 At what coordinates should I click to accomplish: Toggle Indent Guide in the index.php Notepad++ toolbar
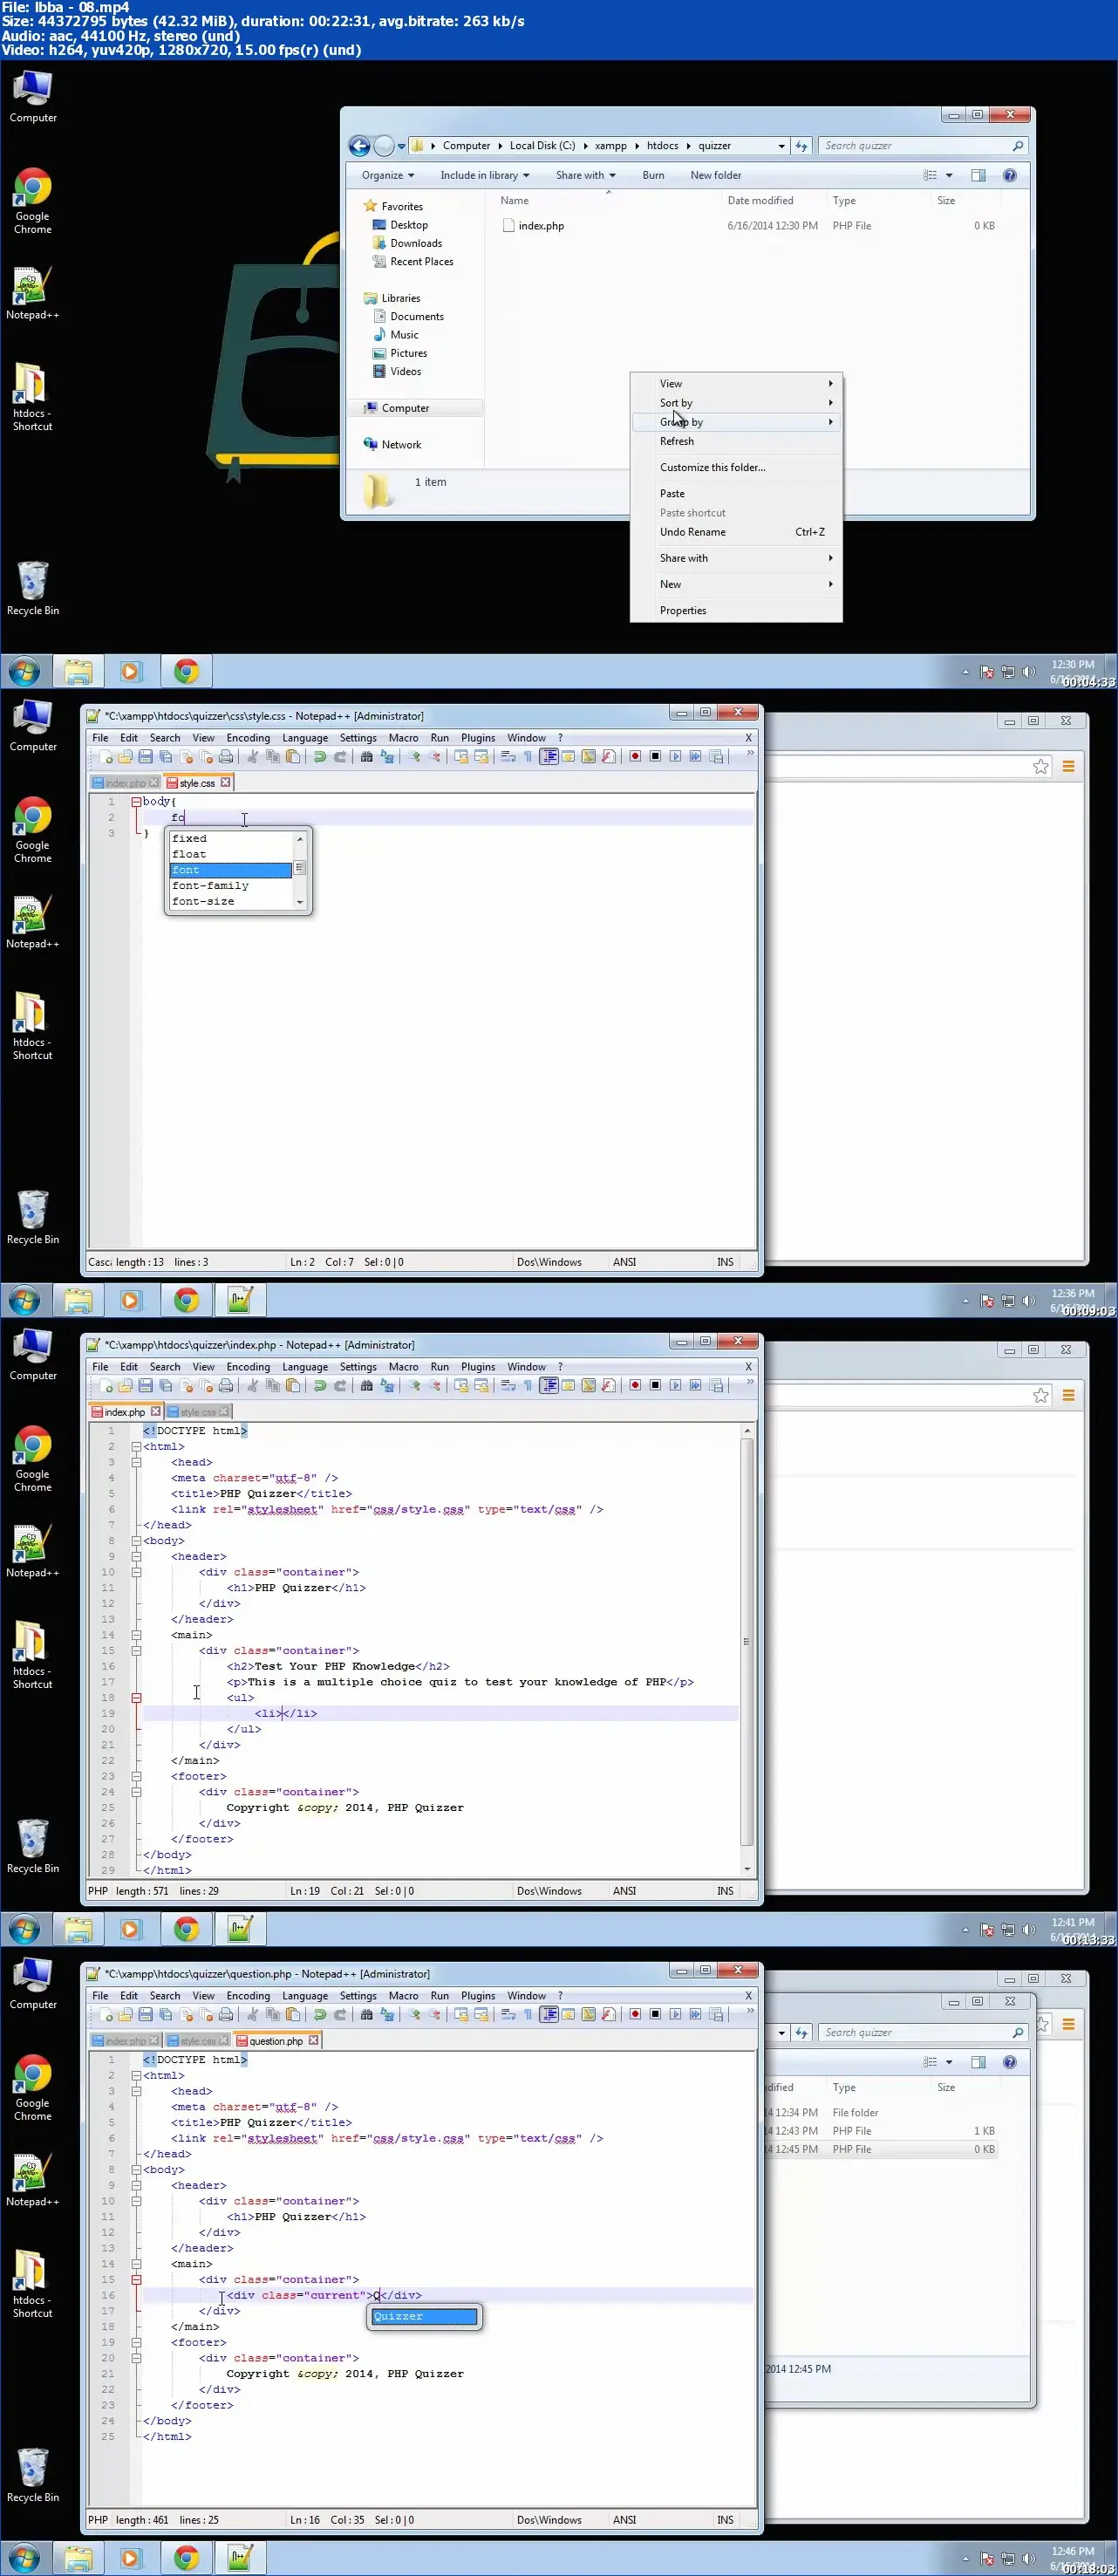(x=548, y=1386)
